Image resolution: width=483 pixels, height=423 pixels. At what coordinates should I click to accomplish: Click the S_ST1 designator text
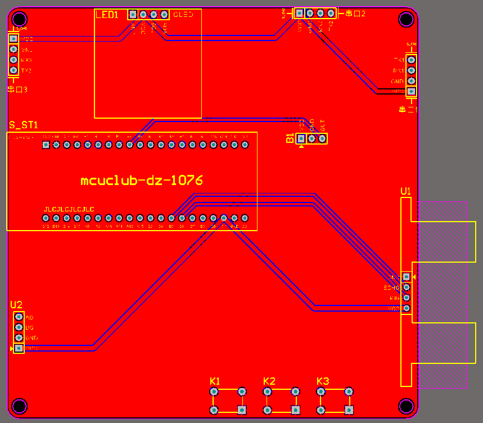click(24, 125)
